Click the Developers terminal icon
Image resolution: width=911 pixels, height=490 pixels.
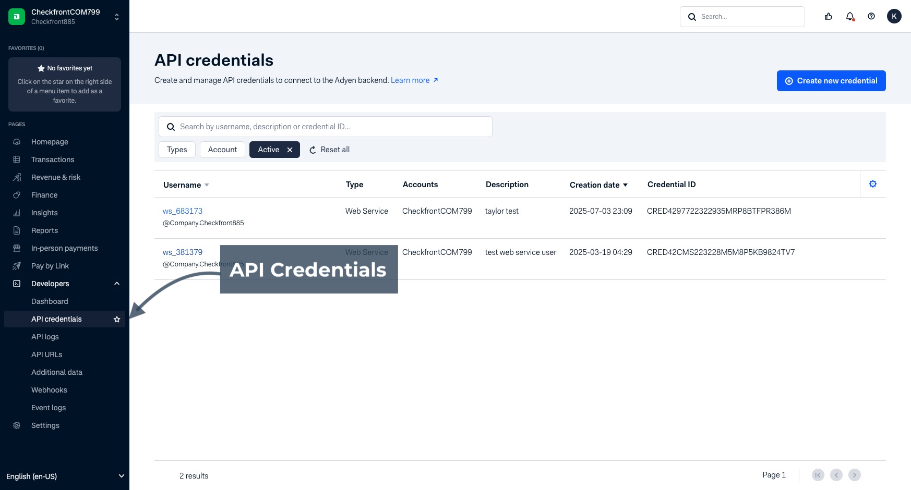coord(17,284)
